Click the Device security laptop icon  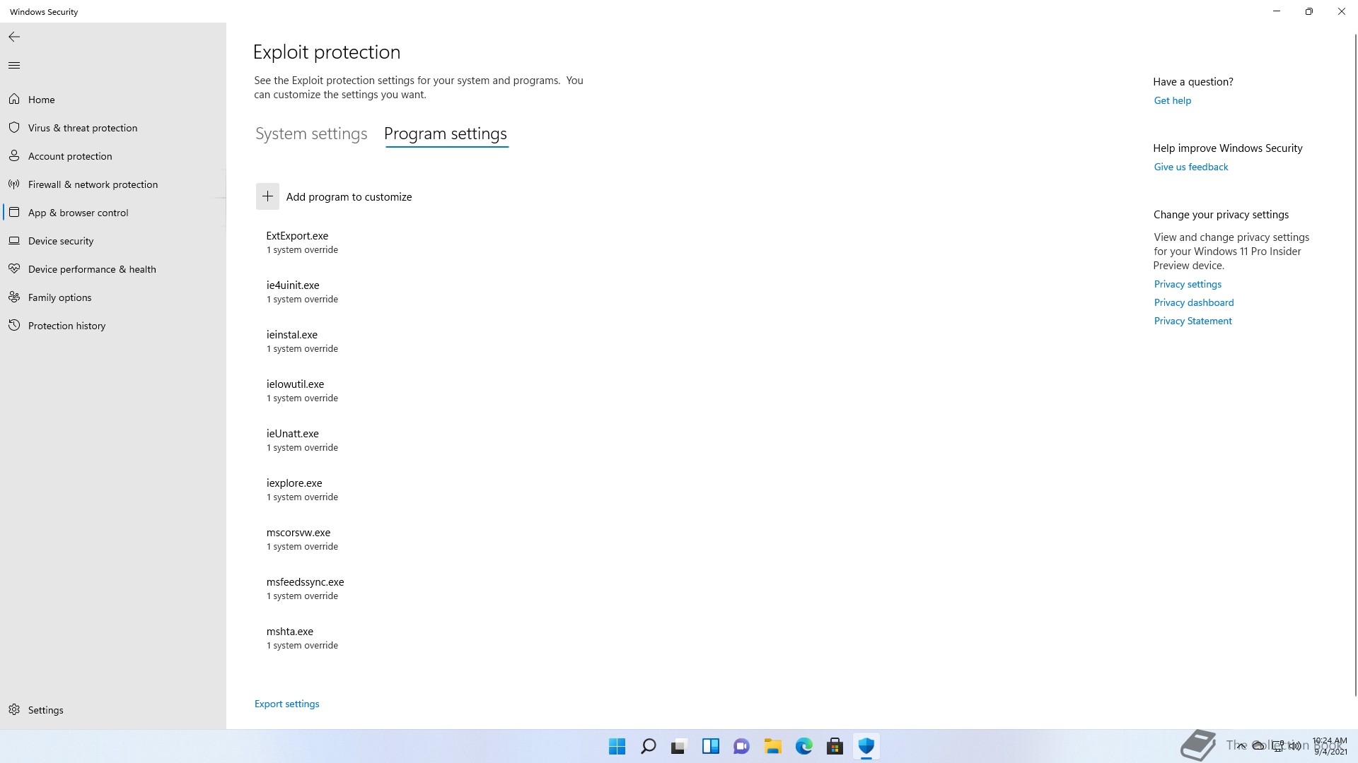(14, 241)
